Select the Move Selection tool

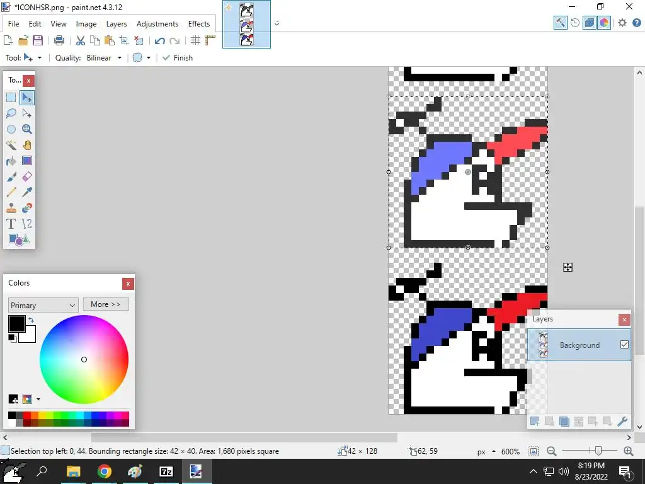pos(26,113)
